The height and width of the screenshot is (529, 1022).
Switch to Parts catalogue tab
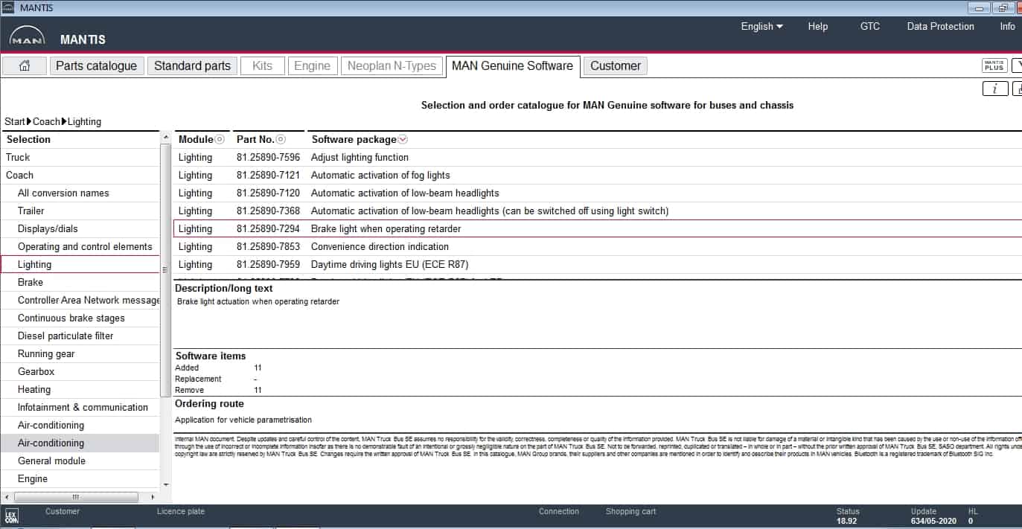[97, 65]
